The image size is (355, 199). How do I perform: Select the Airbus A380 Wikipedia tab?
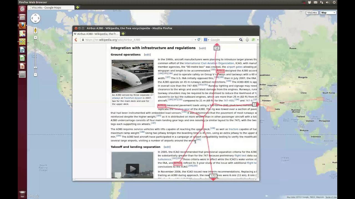(96, 34)
